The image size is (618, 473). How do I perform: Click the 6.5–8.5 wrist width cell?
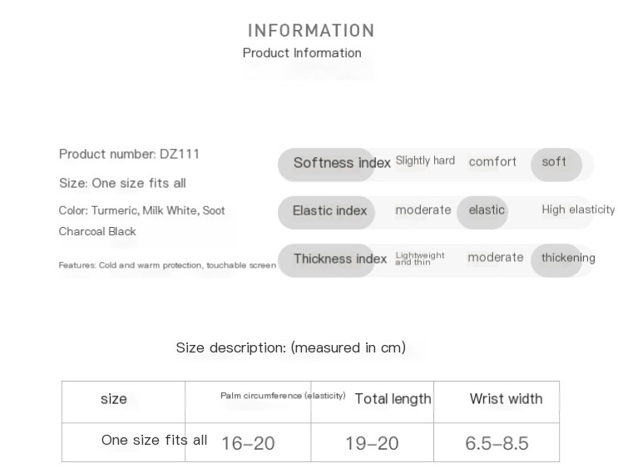(x=497, y=444)
